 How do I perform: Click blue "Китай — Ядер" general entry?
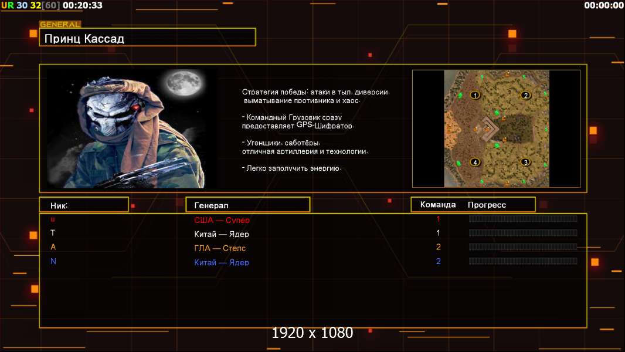[x=221, y=262]
